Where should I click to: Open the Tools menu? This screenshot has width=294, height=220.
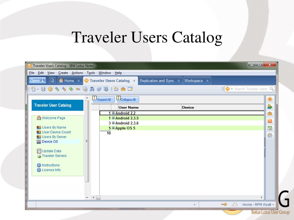pyautogui.click(x=91, y=73)
